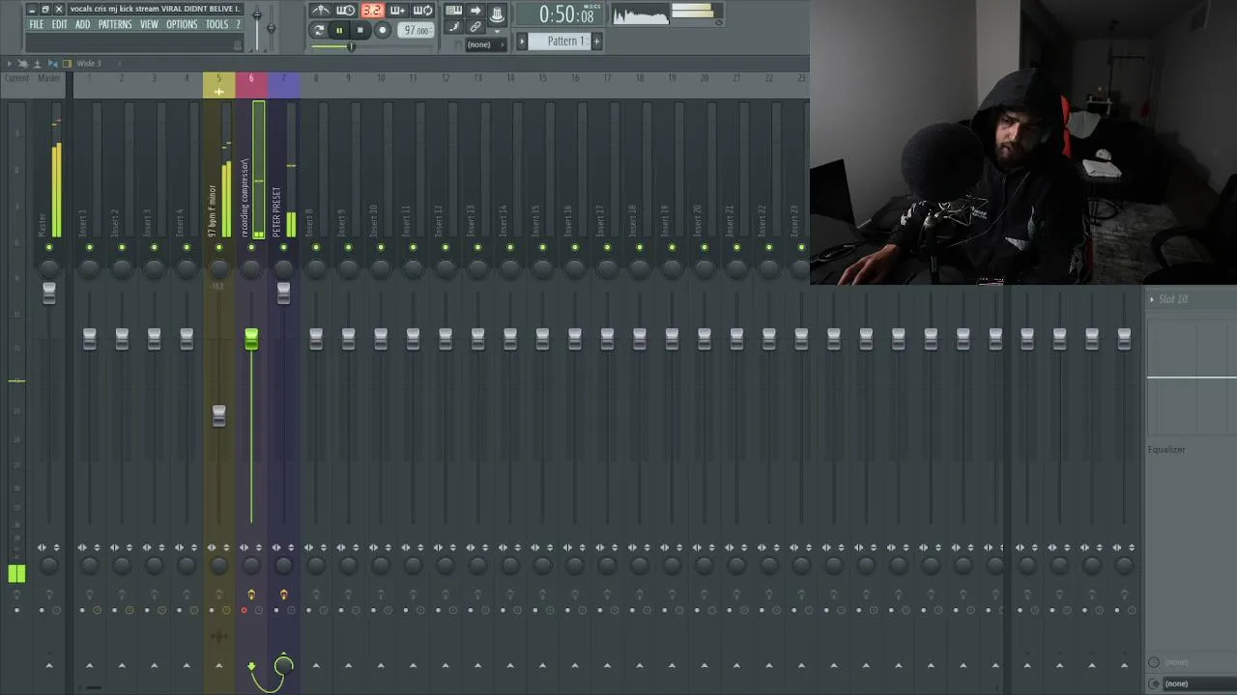Toggle mute LED on the 97 bpm f minor track
This screenshot has width=1237, height=695.
coord(218,248)
